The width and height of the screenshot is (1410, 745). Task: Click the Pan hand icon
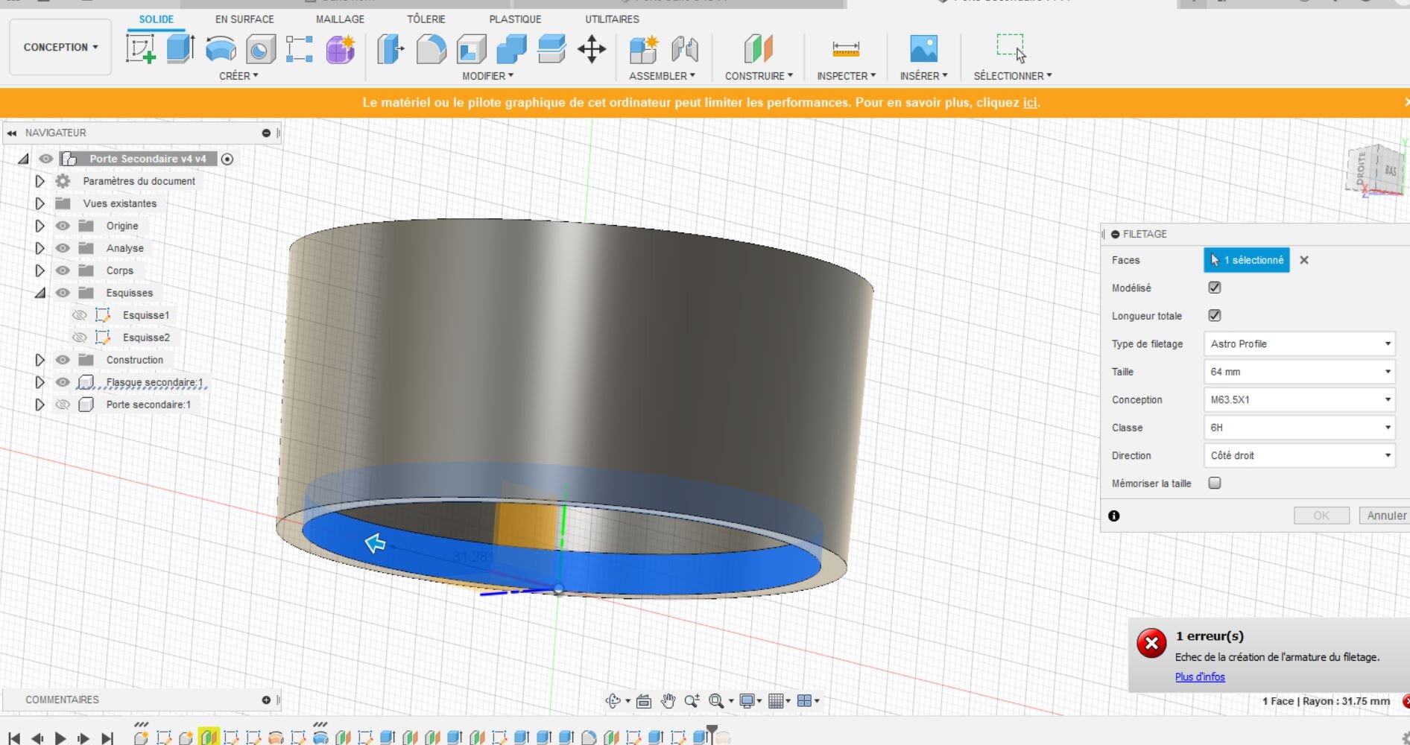(668, 701)
